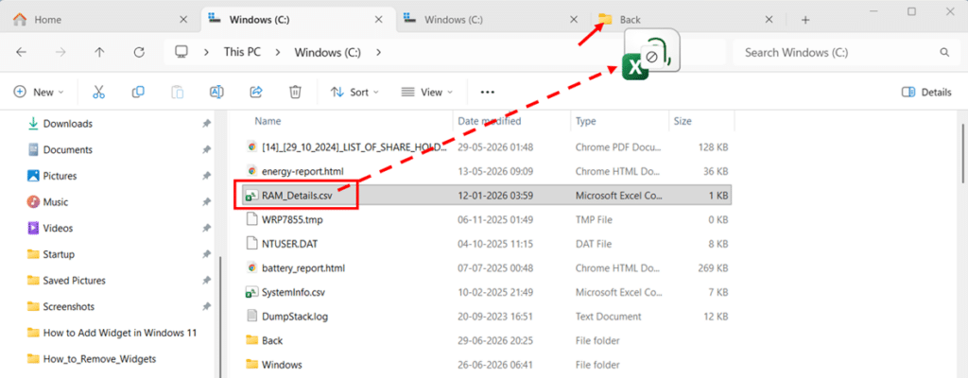Click the pin icon beside Documents
The image size is (968, 378).
pyautogui.click(x=206, y=149)
